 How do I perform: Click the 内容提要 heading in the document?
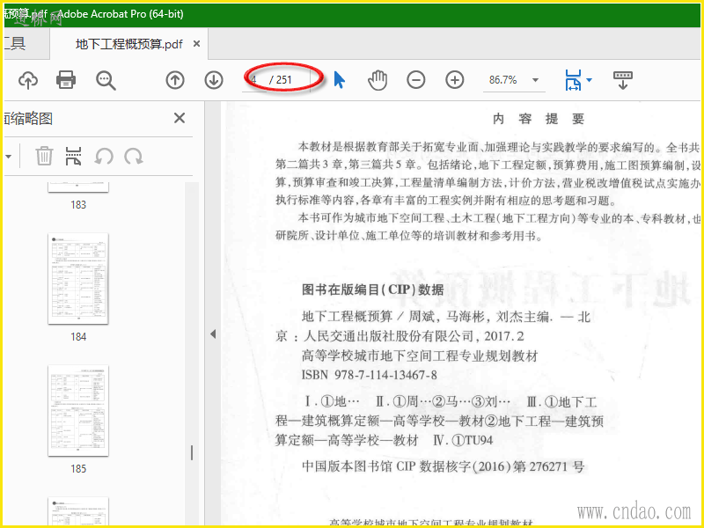[539, 119]
